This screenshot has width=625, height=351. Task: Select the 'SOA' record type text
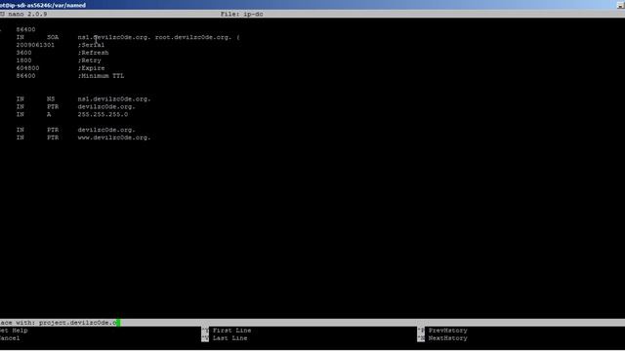(53, 37)
